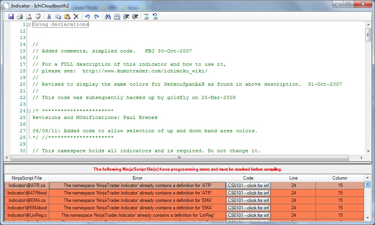Click the collapsed 'Using declarations' box
375x225 pixels.
click(61, 24)
